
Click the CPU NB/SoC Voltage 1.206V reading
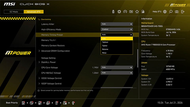[x=95, y=73]
